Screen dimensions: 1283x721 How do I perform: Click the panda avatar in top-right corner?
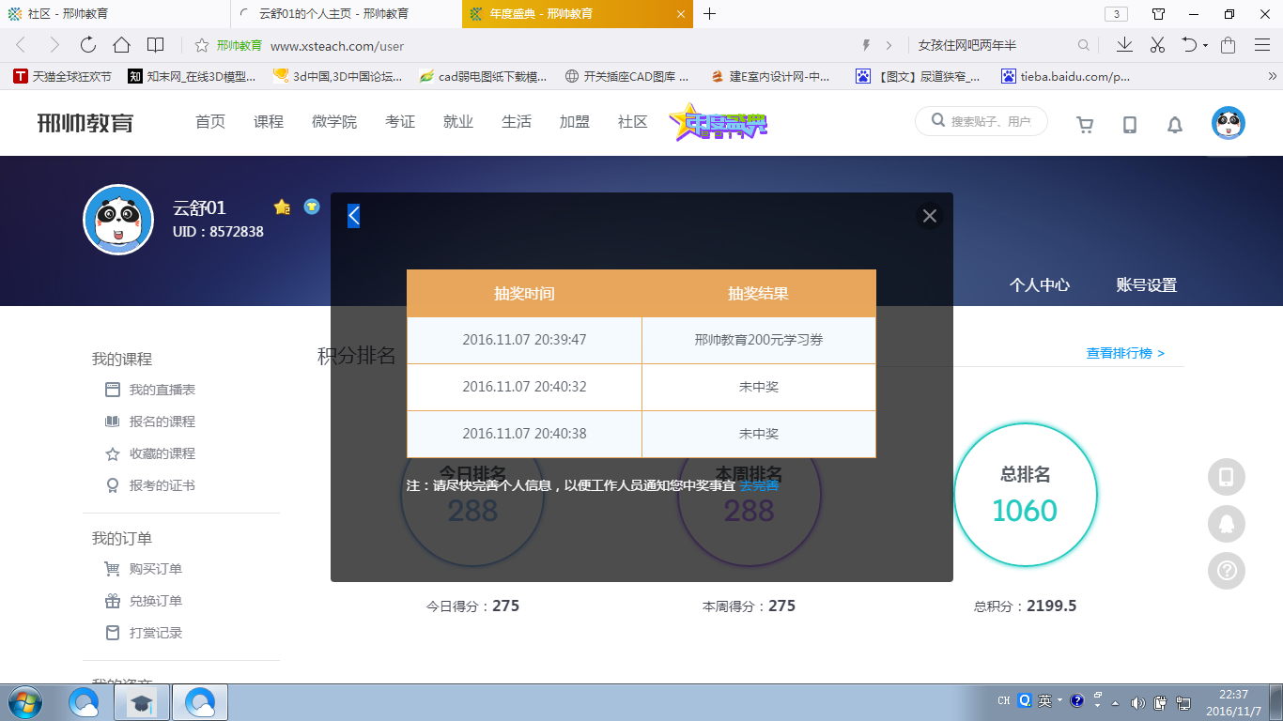coord(1229,122)
